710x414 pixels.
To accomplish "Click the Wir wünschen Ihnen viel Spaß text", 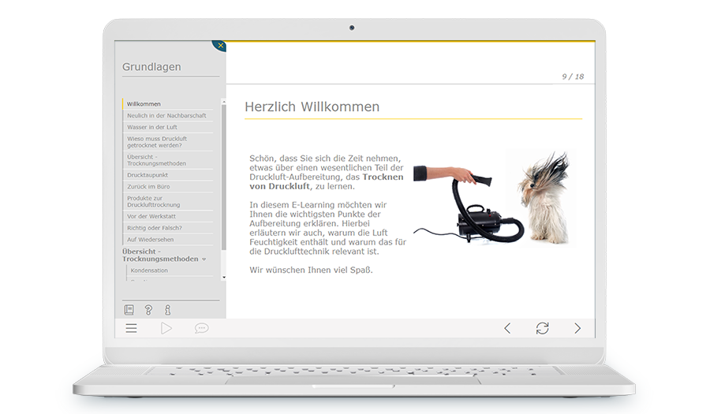I will point(311,270).
